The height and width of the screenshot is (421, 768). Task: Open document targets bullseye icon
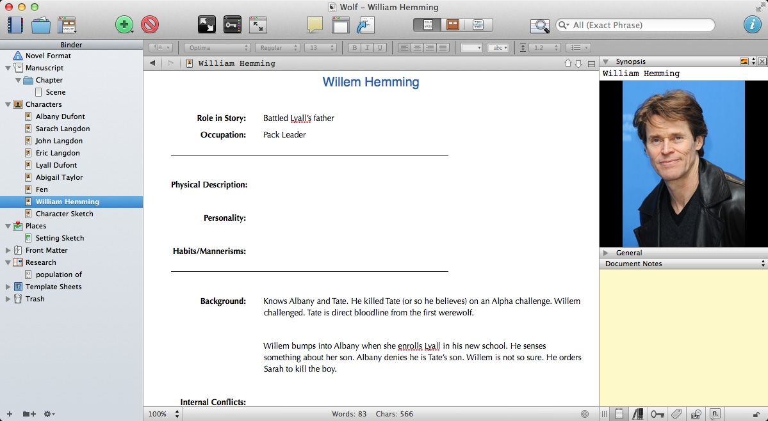584,414
